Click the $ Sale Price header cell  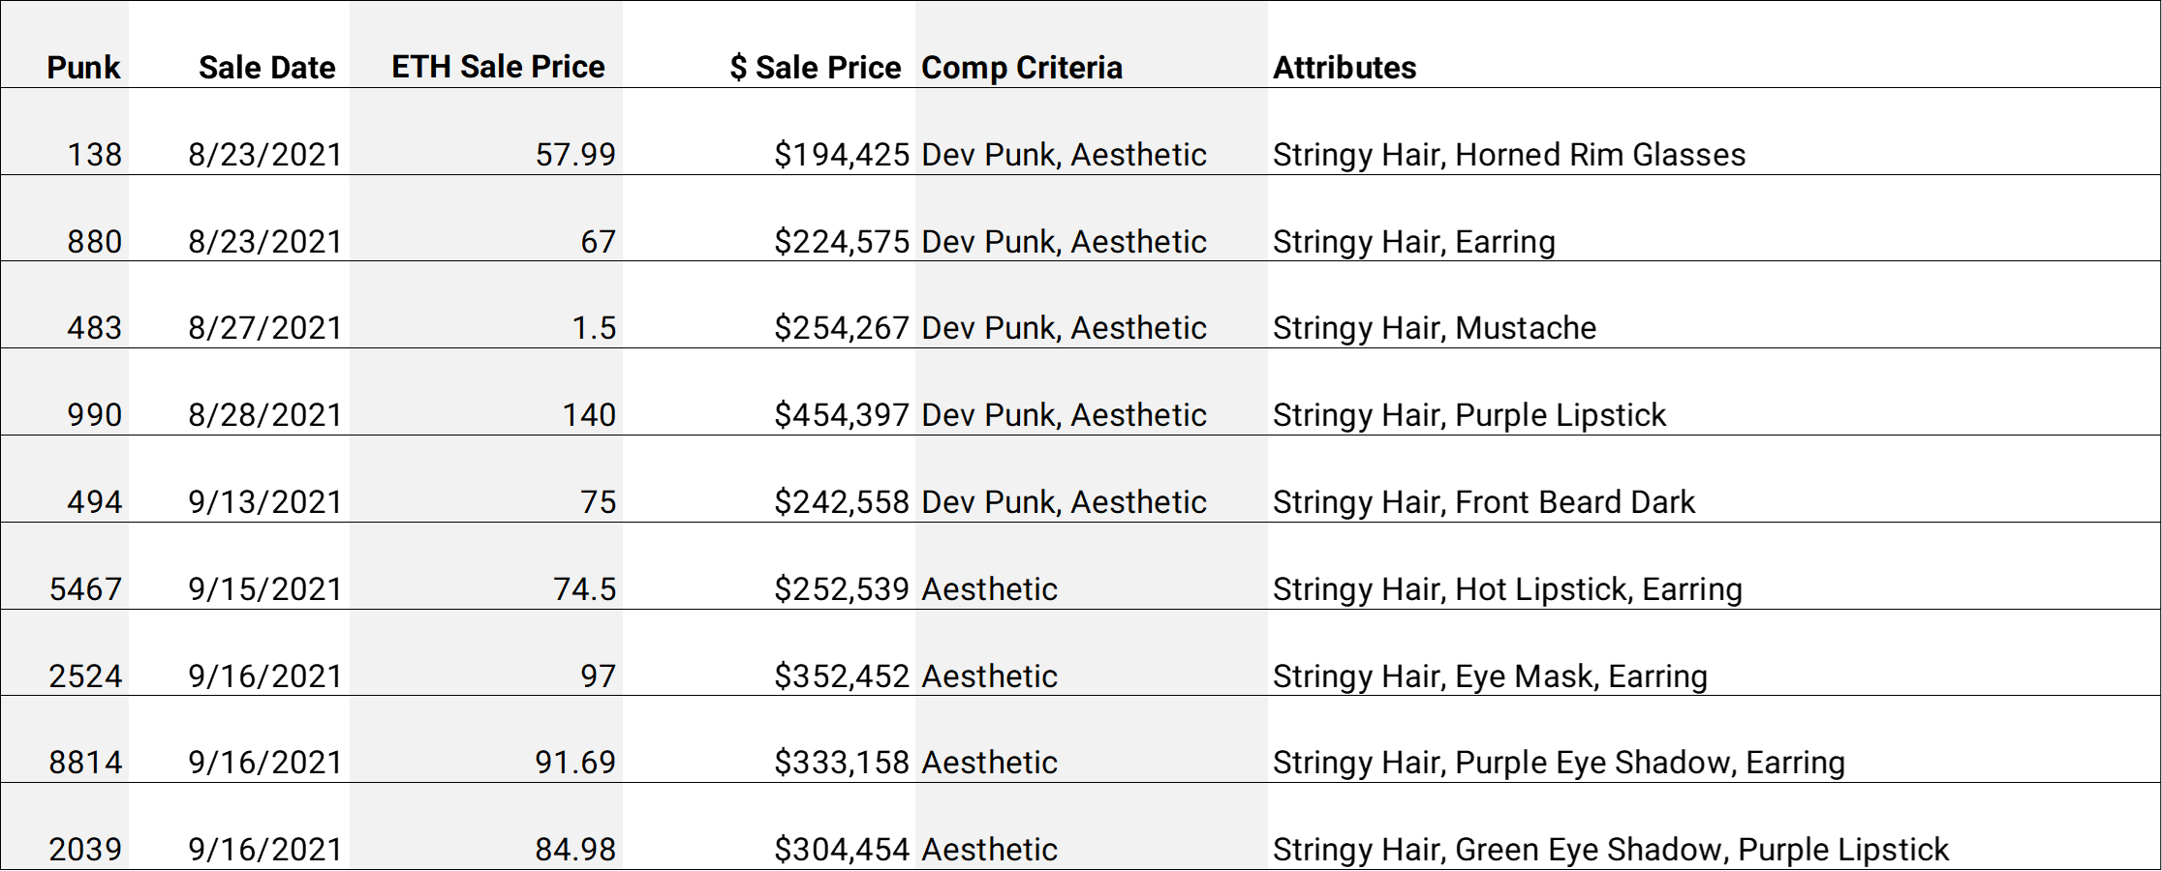coord(768,45)
